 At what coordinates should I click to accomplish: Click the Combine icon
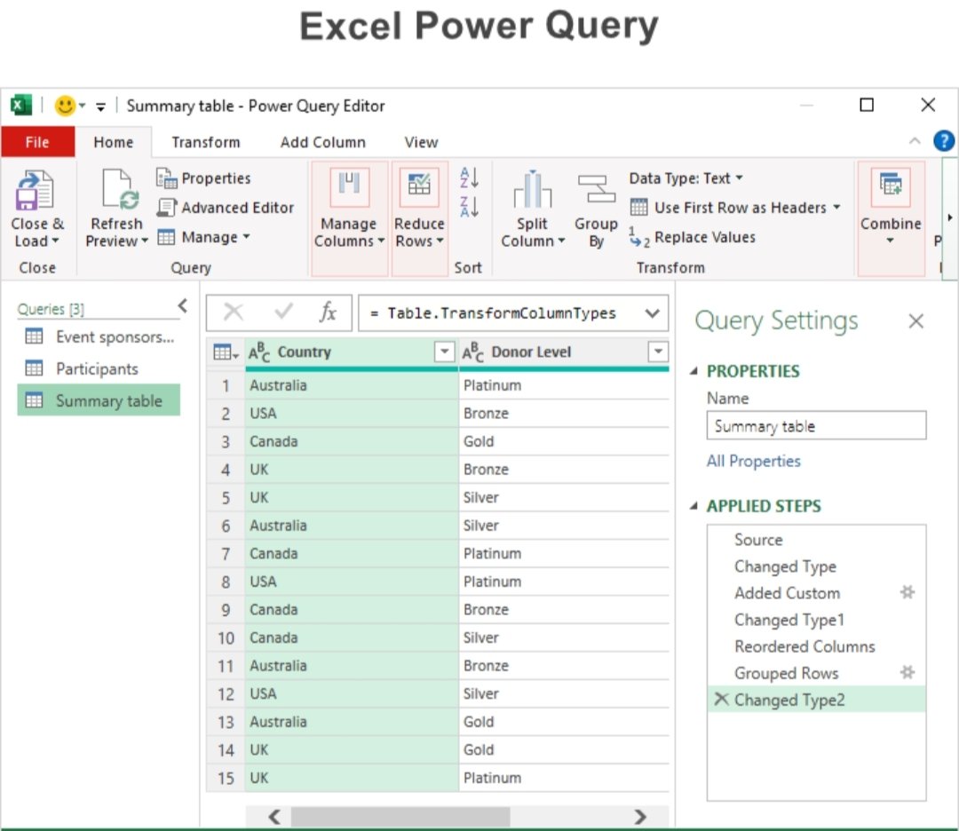point(891,187)
